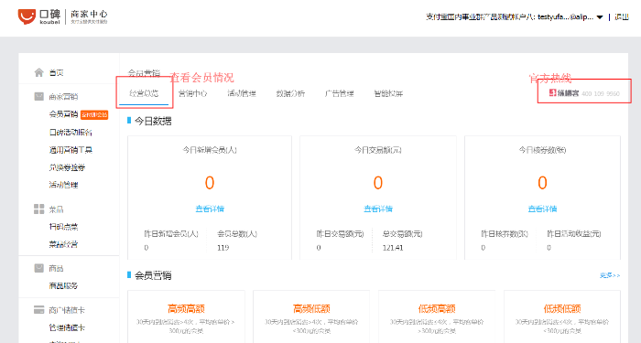Click the 今日交易额(元) card title
Screen dimensions: 641x343
click(x=378, y=150)
